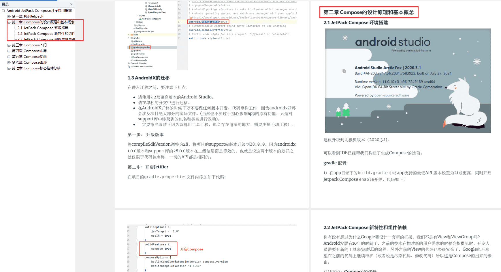Click the gradlew.bat file icon

click(132, 54)
